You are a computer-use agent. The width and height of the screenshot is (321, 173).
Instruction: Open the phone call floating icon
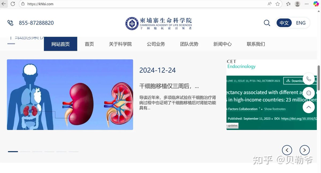point(309,79)
